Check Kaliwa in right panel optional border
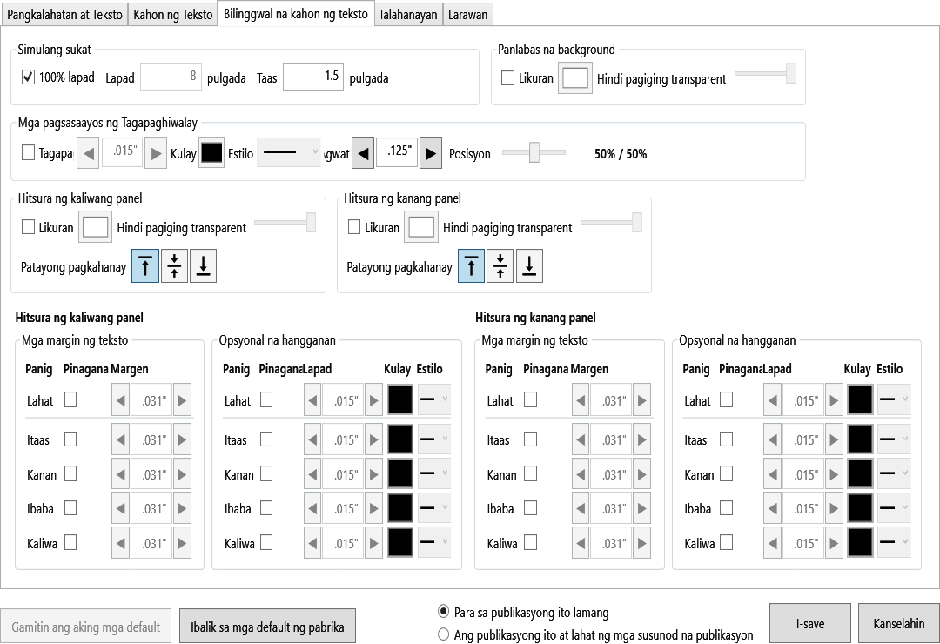The width and height of the screenshot is (940, 644). click(726, 543)
